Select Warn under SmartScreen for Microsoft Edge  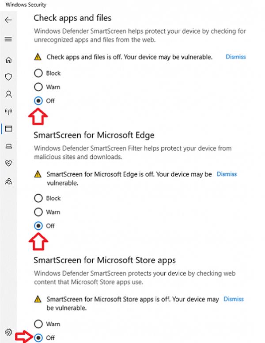tap(47, 212)
